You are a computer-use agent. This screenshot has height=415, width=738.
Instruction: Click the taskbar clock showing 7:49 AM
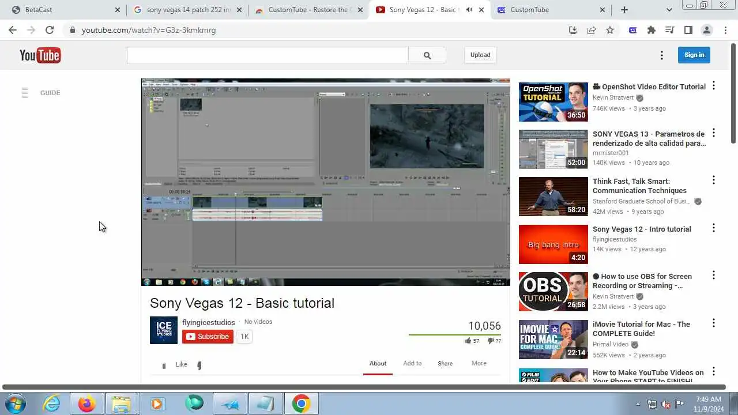click(x=709, y=403)
